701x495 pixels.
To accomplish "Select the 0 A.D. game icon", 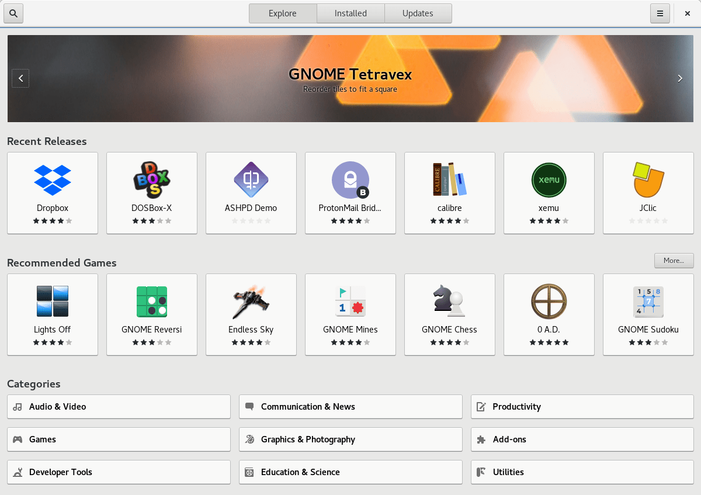I will point(549,301).
